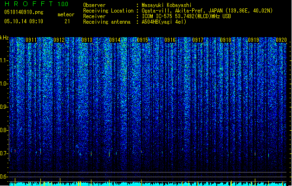Click time marker 0919
This screenshot has width=292, height=186.
(x=253, y=40)
